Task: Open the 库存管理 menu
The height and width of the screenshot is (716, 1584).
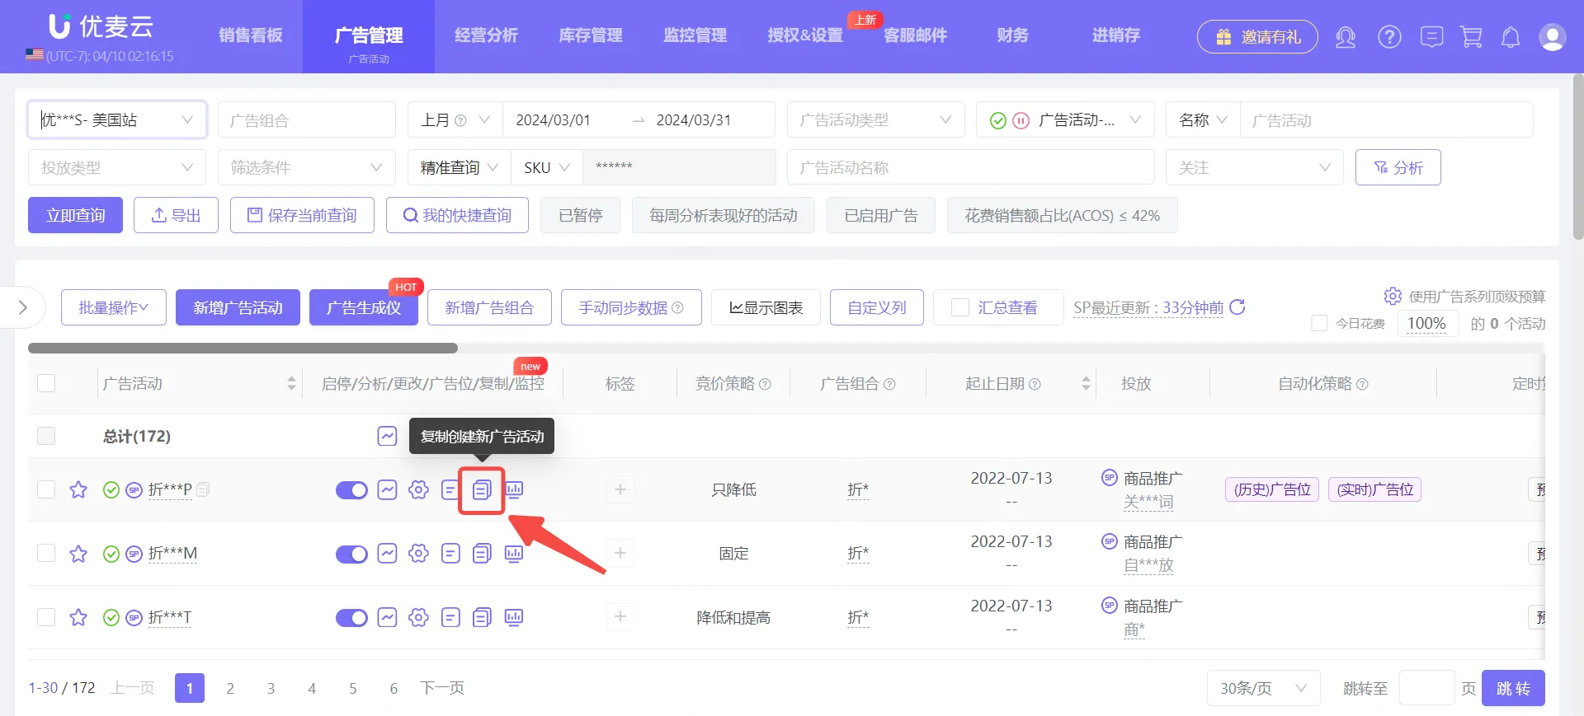Action: [x=591, y=35]
